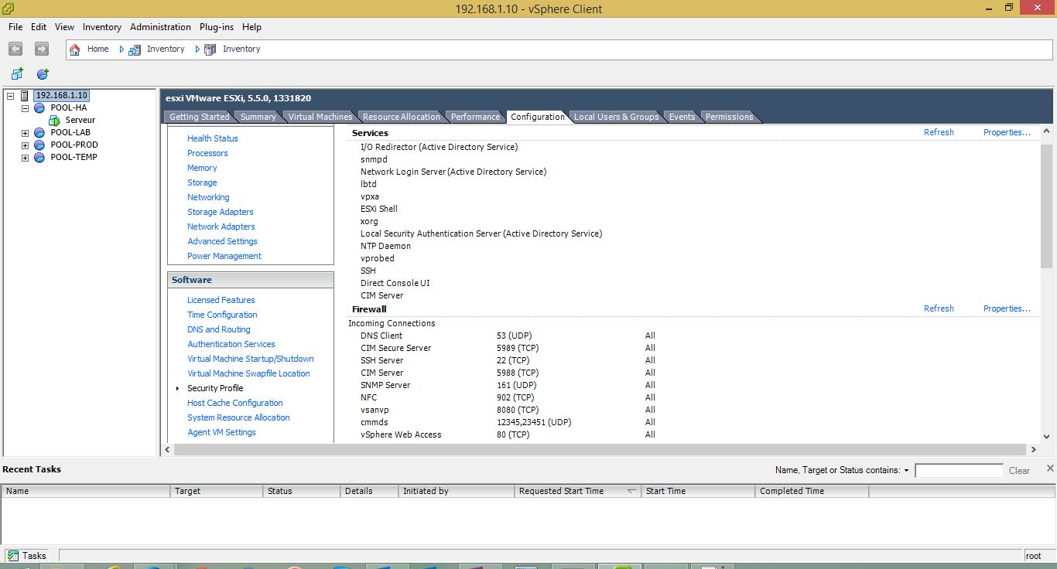Open the Administration menu
This screenshot has width=1057, height=569.
point(160,26)
